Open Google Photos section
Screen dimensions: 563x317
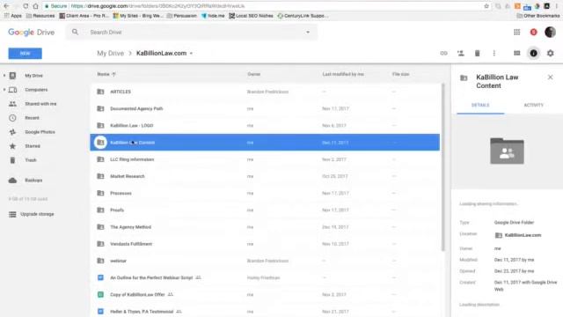[40, 132]
